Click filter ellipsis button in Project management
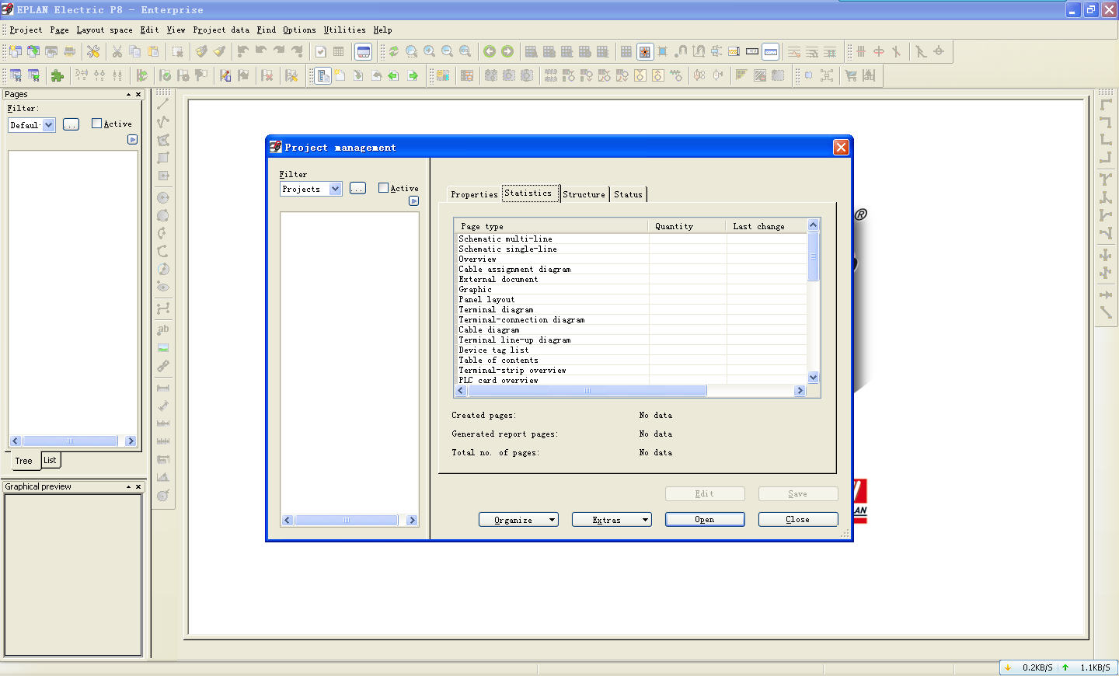The width and height of the screenshot is (1119, 676). click(x=357, y=189)
